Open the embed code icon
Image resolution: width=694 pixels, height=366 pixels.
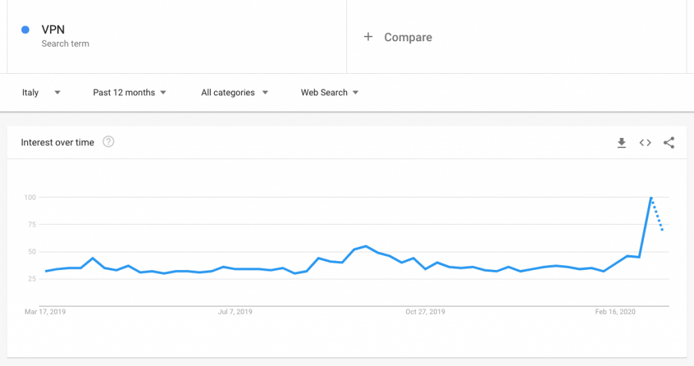(645, 143)
